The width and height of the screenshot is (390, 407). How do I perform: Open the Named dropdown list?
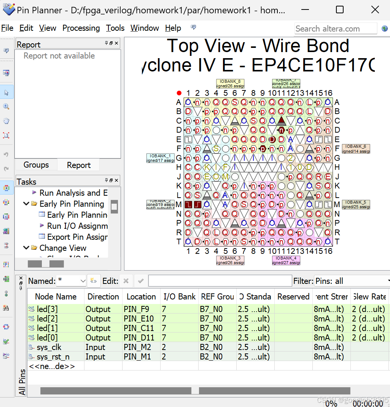[x=83, y=281]
